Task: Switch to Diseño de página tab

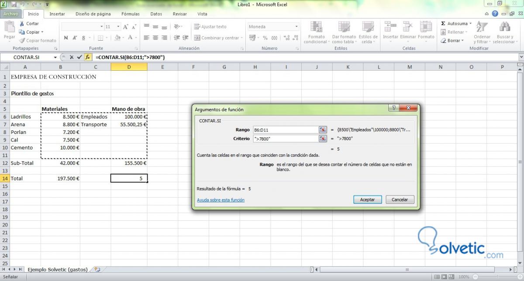Action: click(x=93, y=14)
